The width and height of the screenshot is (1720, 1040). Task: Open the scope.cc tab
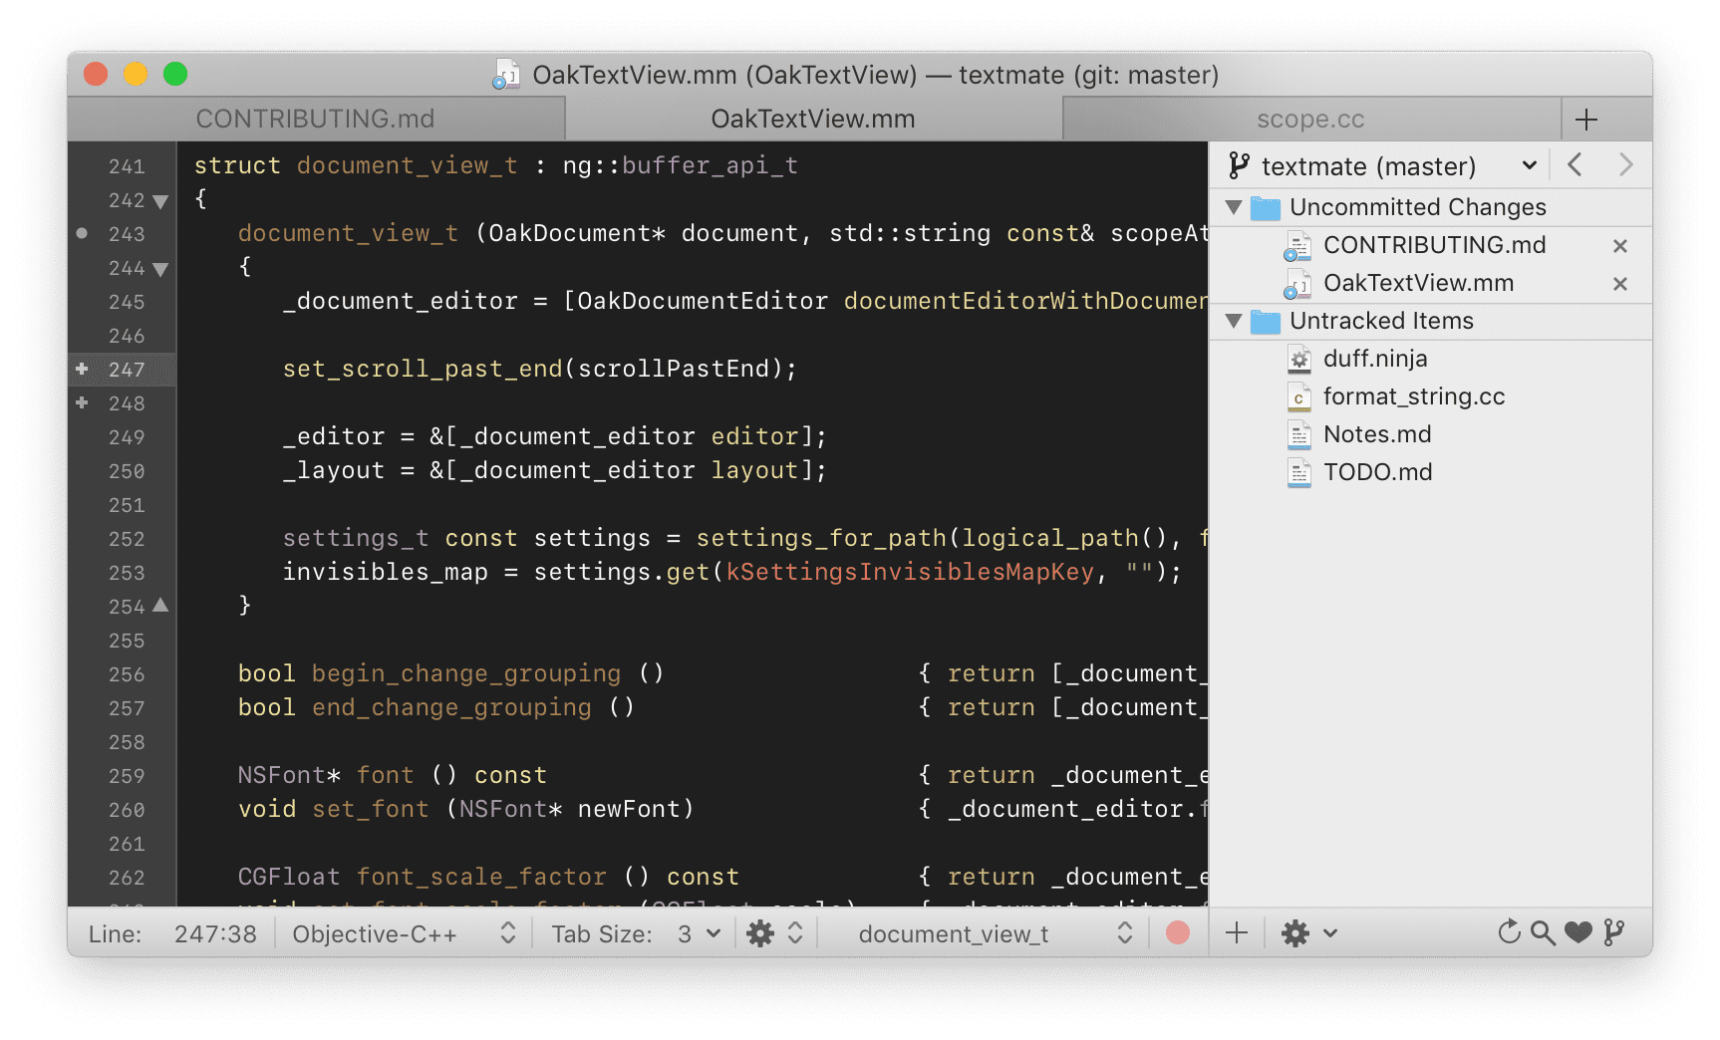(x=1310, y=119)
